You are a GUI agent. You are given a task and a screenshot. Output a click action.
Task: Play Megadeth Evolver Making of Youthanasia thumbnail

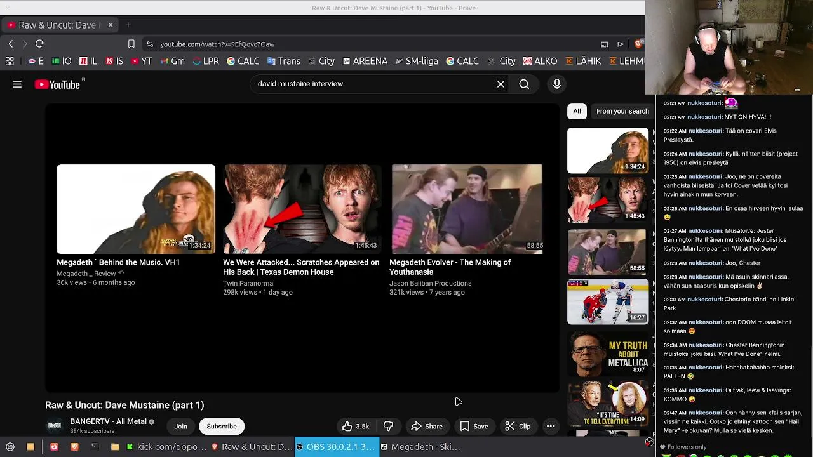(467, 209)
